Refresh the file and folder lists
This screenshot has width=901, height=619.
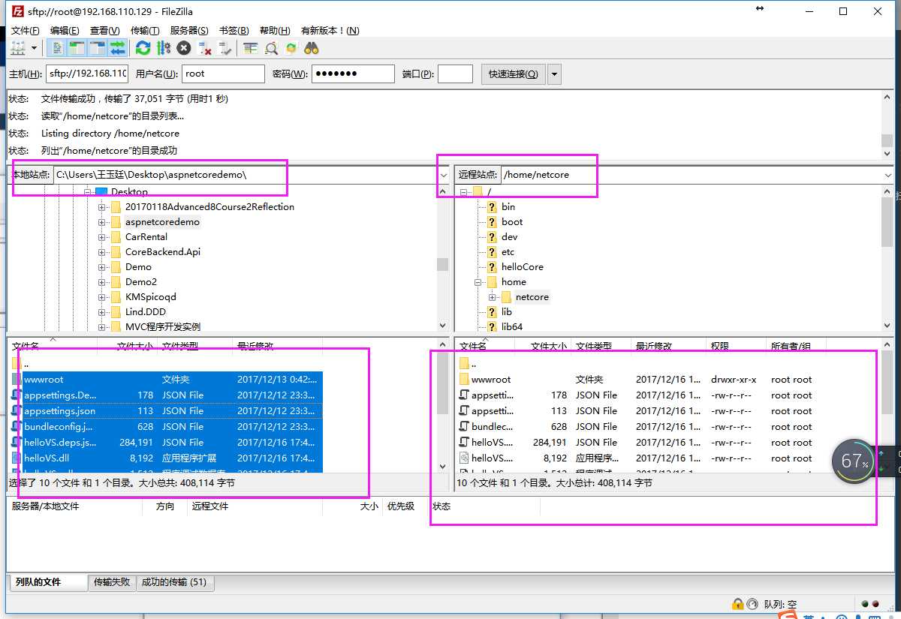[143, 48]
